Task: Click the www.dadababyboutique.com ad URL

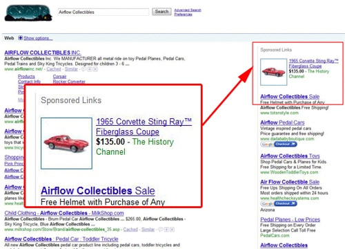Action: (287, 139)
